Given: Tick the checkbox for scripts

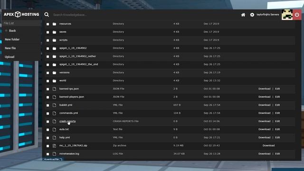Looking at the screenshot, I should [47, 40].
